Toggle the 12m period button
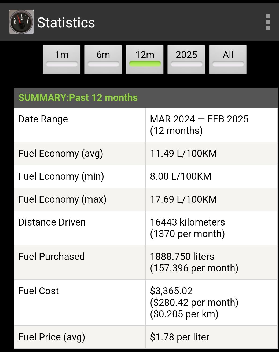The width and height of the screenshot is (279, 352). (145, 59)
